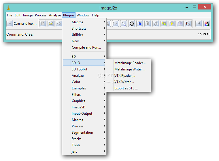Click the Undo arrow toolbar icon

(x=59, y=24)
